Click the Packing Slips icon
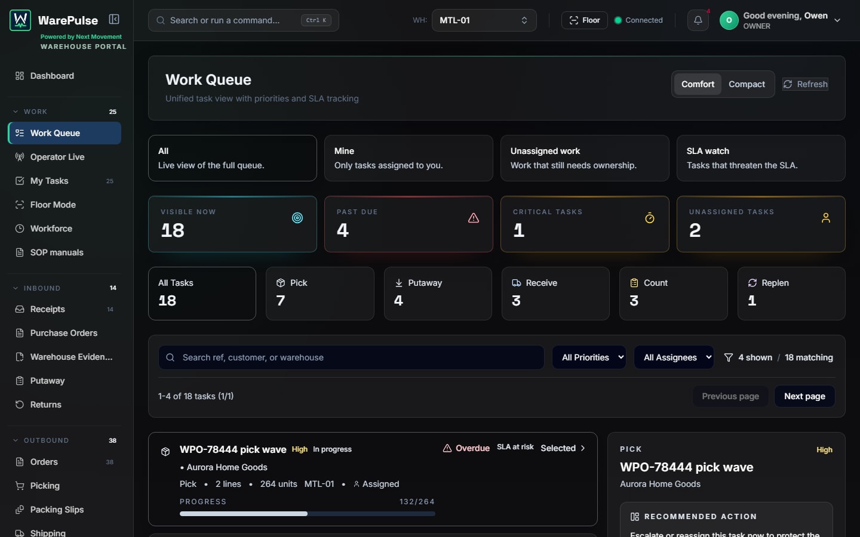Viewport: 860px width, 537px height. [x=20, y=510]
